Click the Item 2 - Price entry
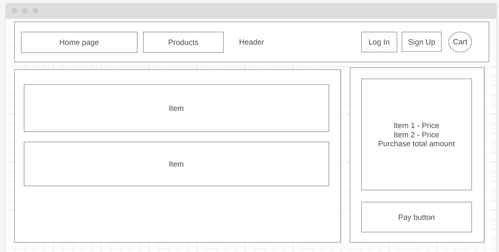Image resolution: width=499 pixels, height=252 pixels. coord(416,135)
